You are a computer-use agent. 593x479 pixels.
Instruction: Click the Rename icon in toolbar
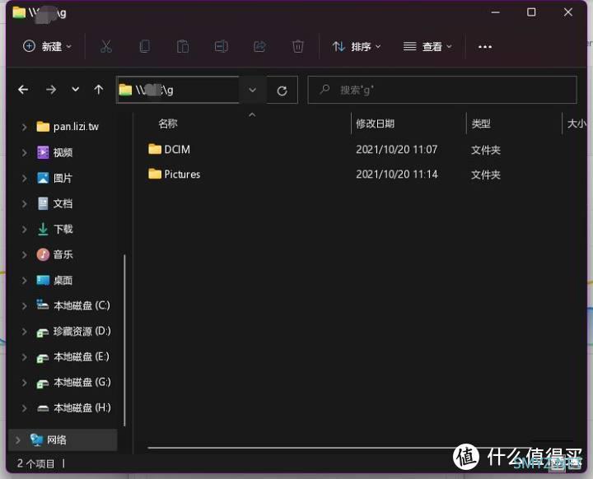point(222,47)
